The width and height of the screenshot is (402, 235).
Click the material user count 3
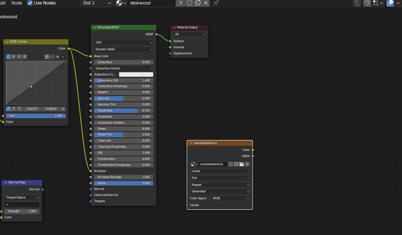coord(180,3)
